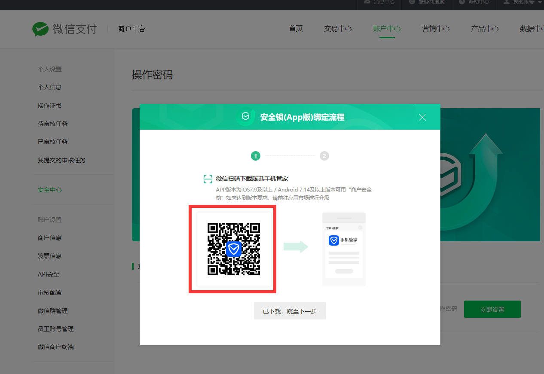Open 服务商搜索 in top bar
This screenshot has width=544, height=374.
click(427, 2)
